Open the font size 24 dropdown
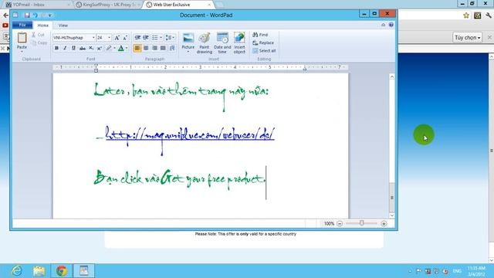This screenshot has width=494, height=278. [110, 38]
